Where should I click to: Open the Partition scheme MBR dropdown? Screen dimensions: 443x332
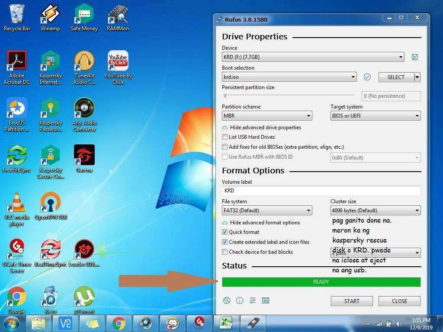click(x=267, y=116)
